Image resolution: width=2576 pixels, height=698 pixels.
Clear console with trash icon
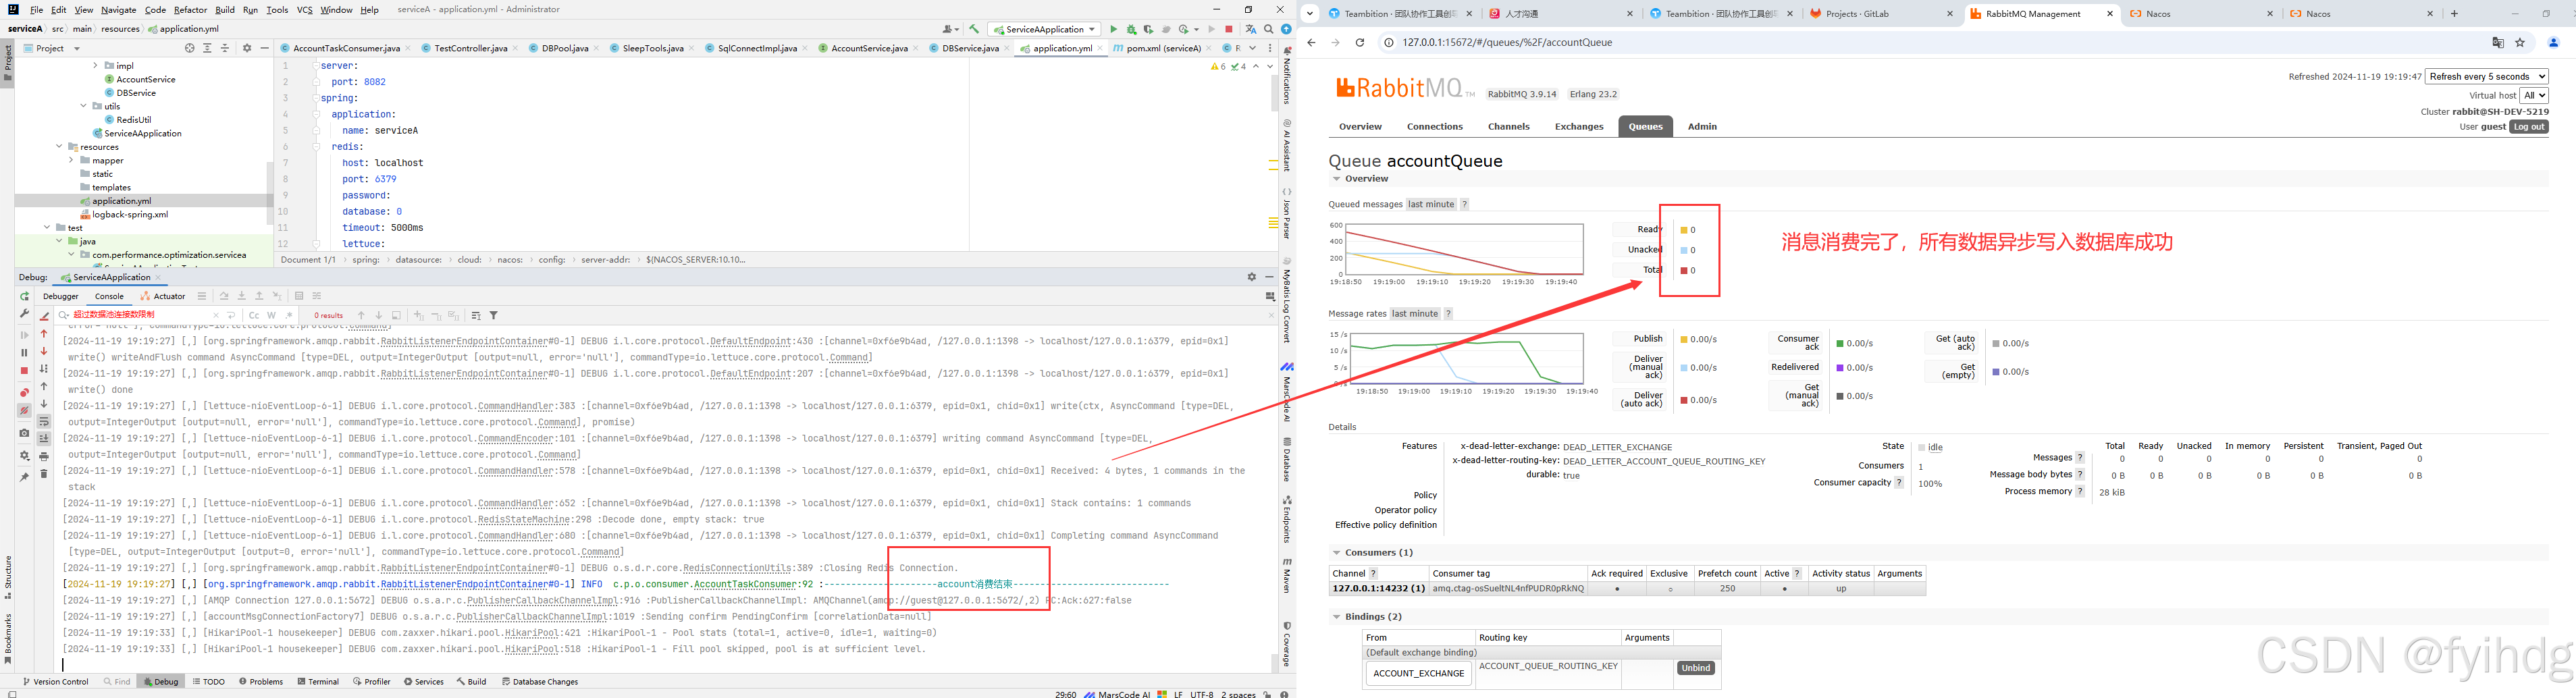coord(44,473)
